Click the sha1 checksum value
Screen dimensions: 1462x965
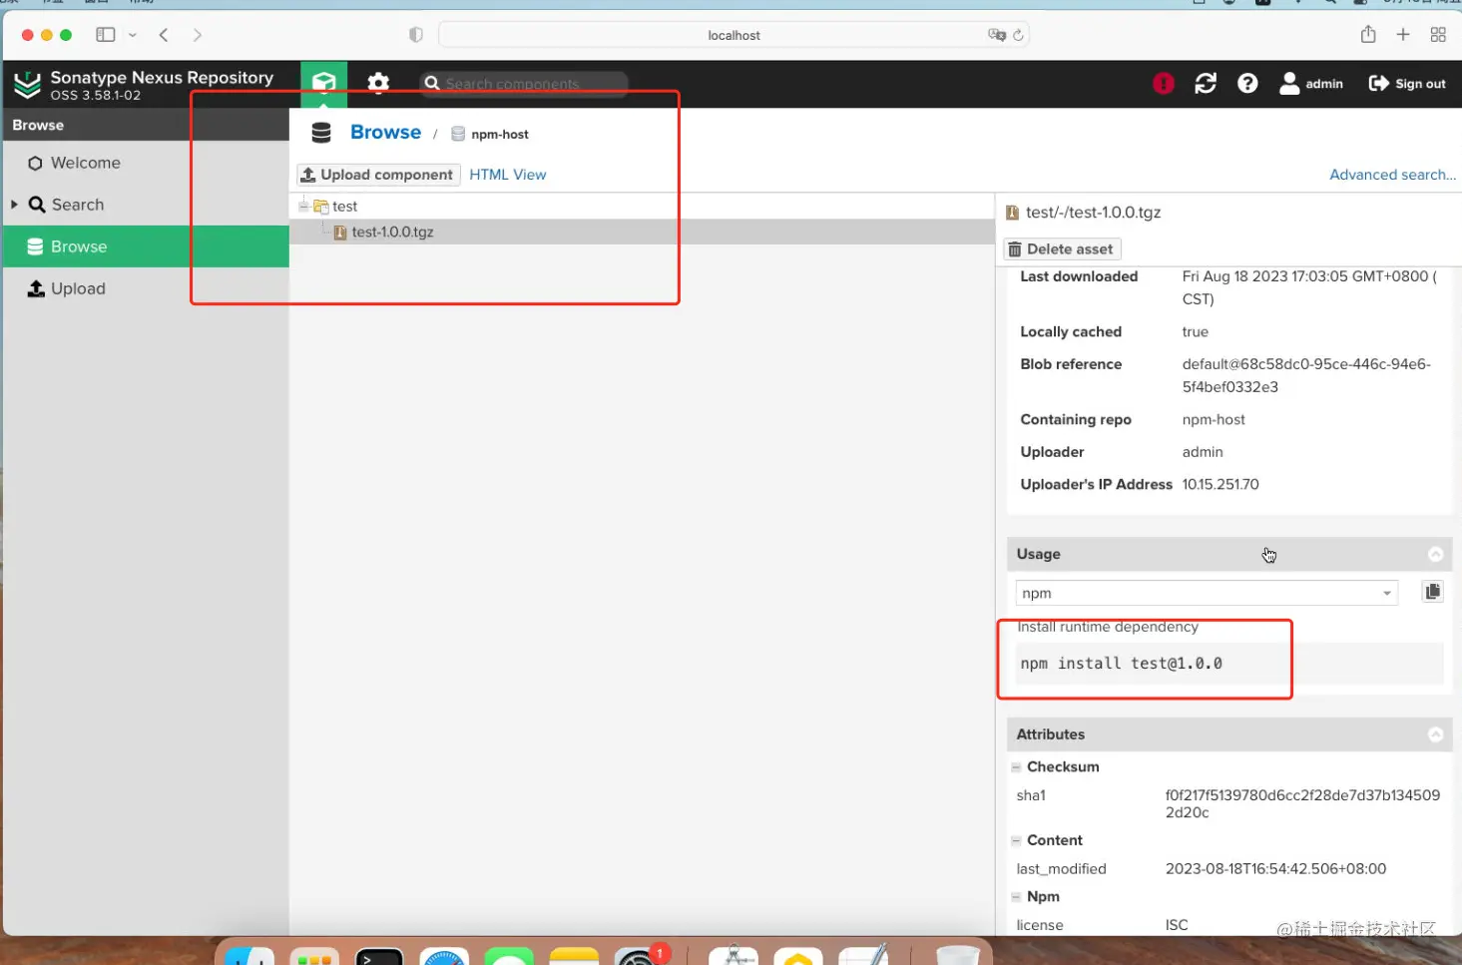[1302, 804]
